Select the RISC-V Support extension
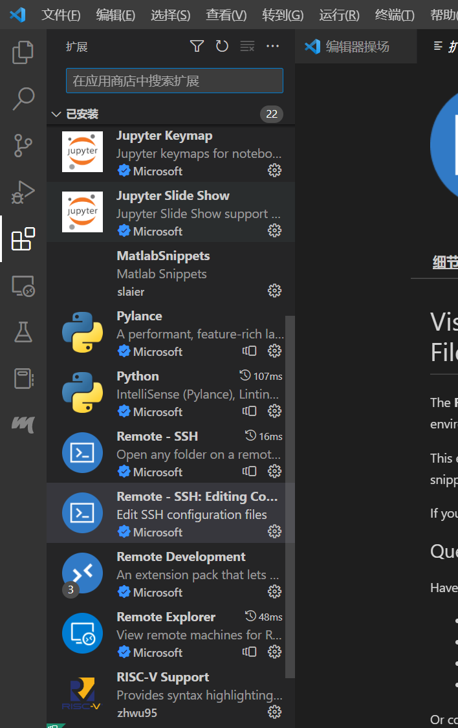 171,694
